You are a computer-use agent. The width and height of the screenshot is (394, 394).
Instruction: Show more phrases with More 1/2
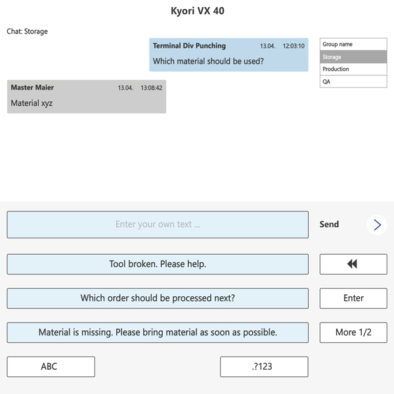click(353, 332)
